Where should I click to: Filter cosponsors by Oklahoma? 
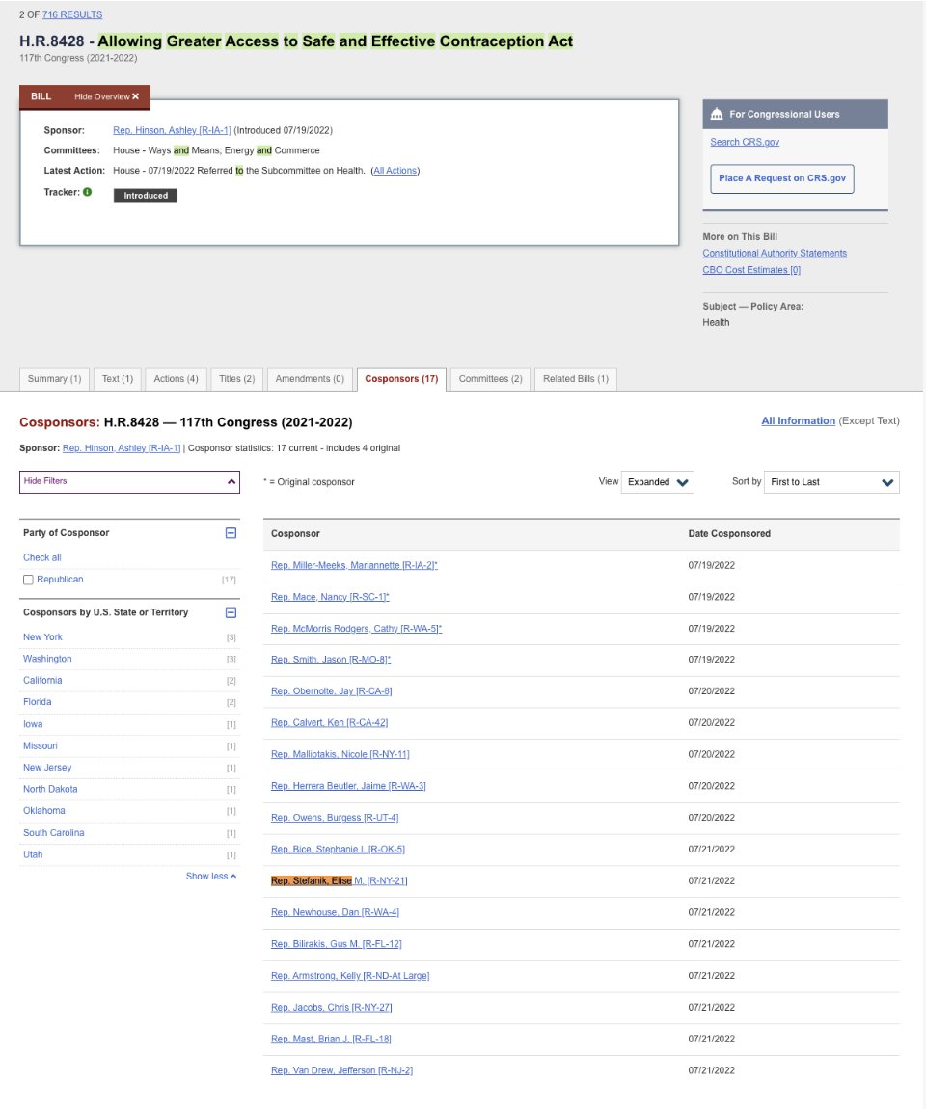tap(43, 811)
